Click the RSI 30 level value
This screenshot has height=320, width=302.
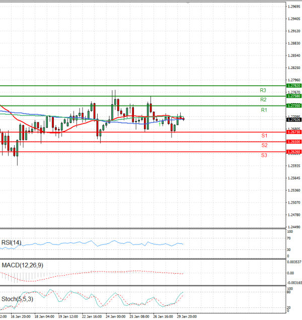point(289,249)
